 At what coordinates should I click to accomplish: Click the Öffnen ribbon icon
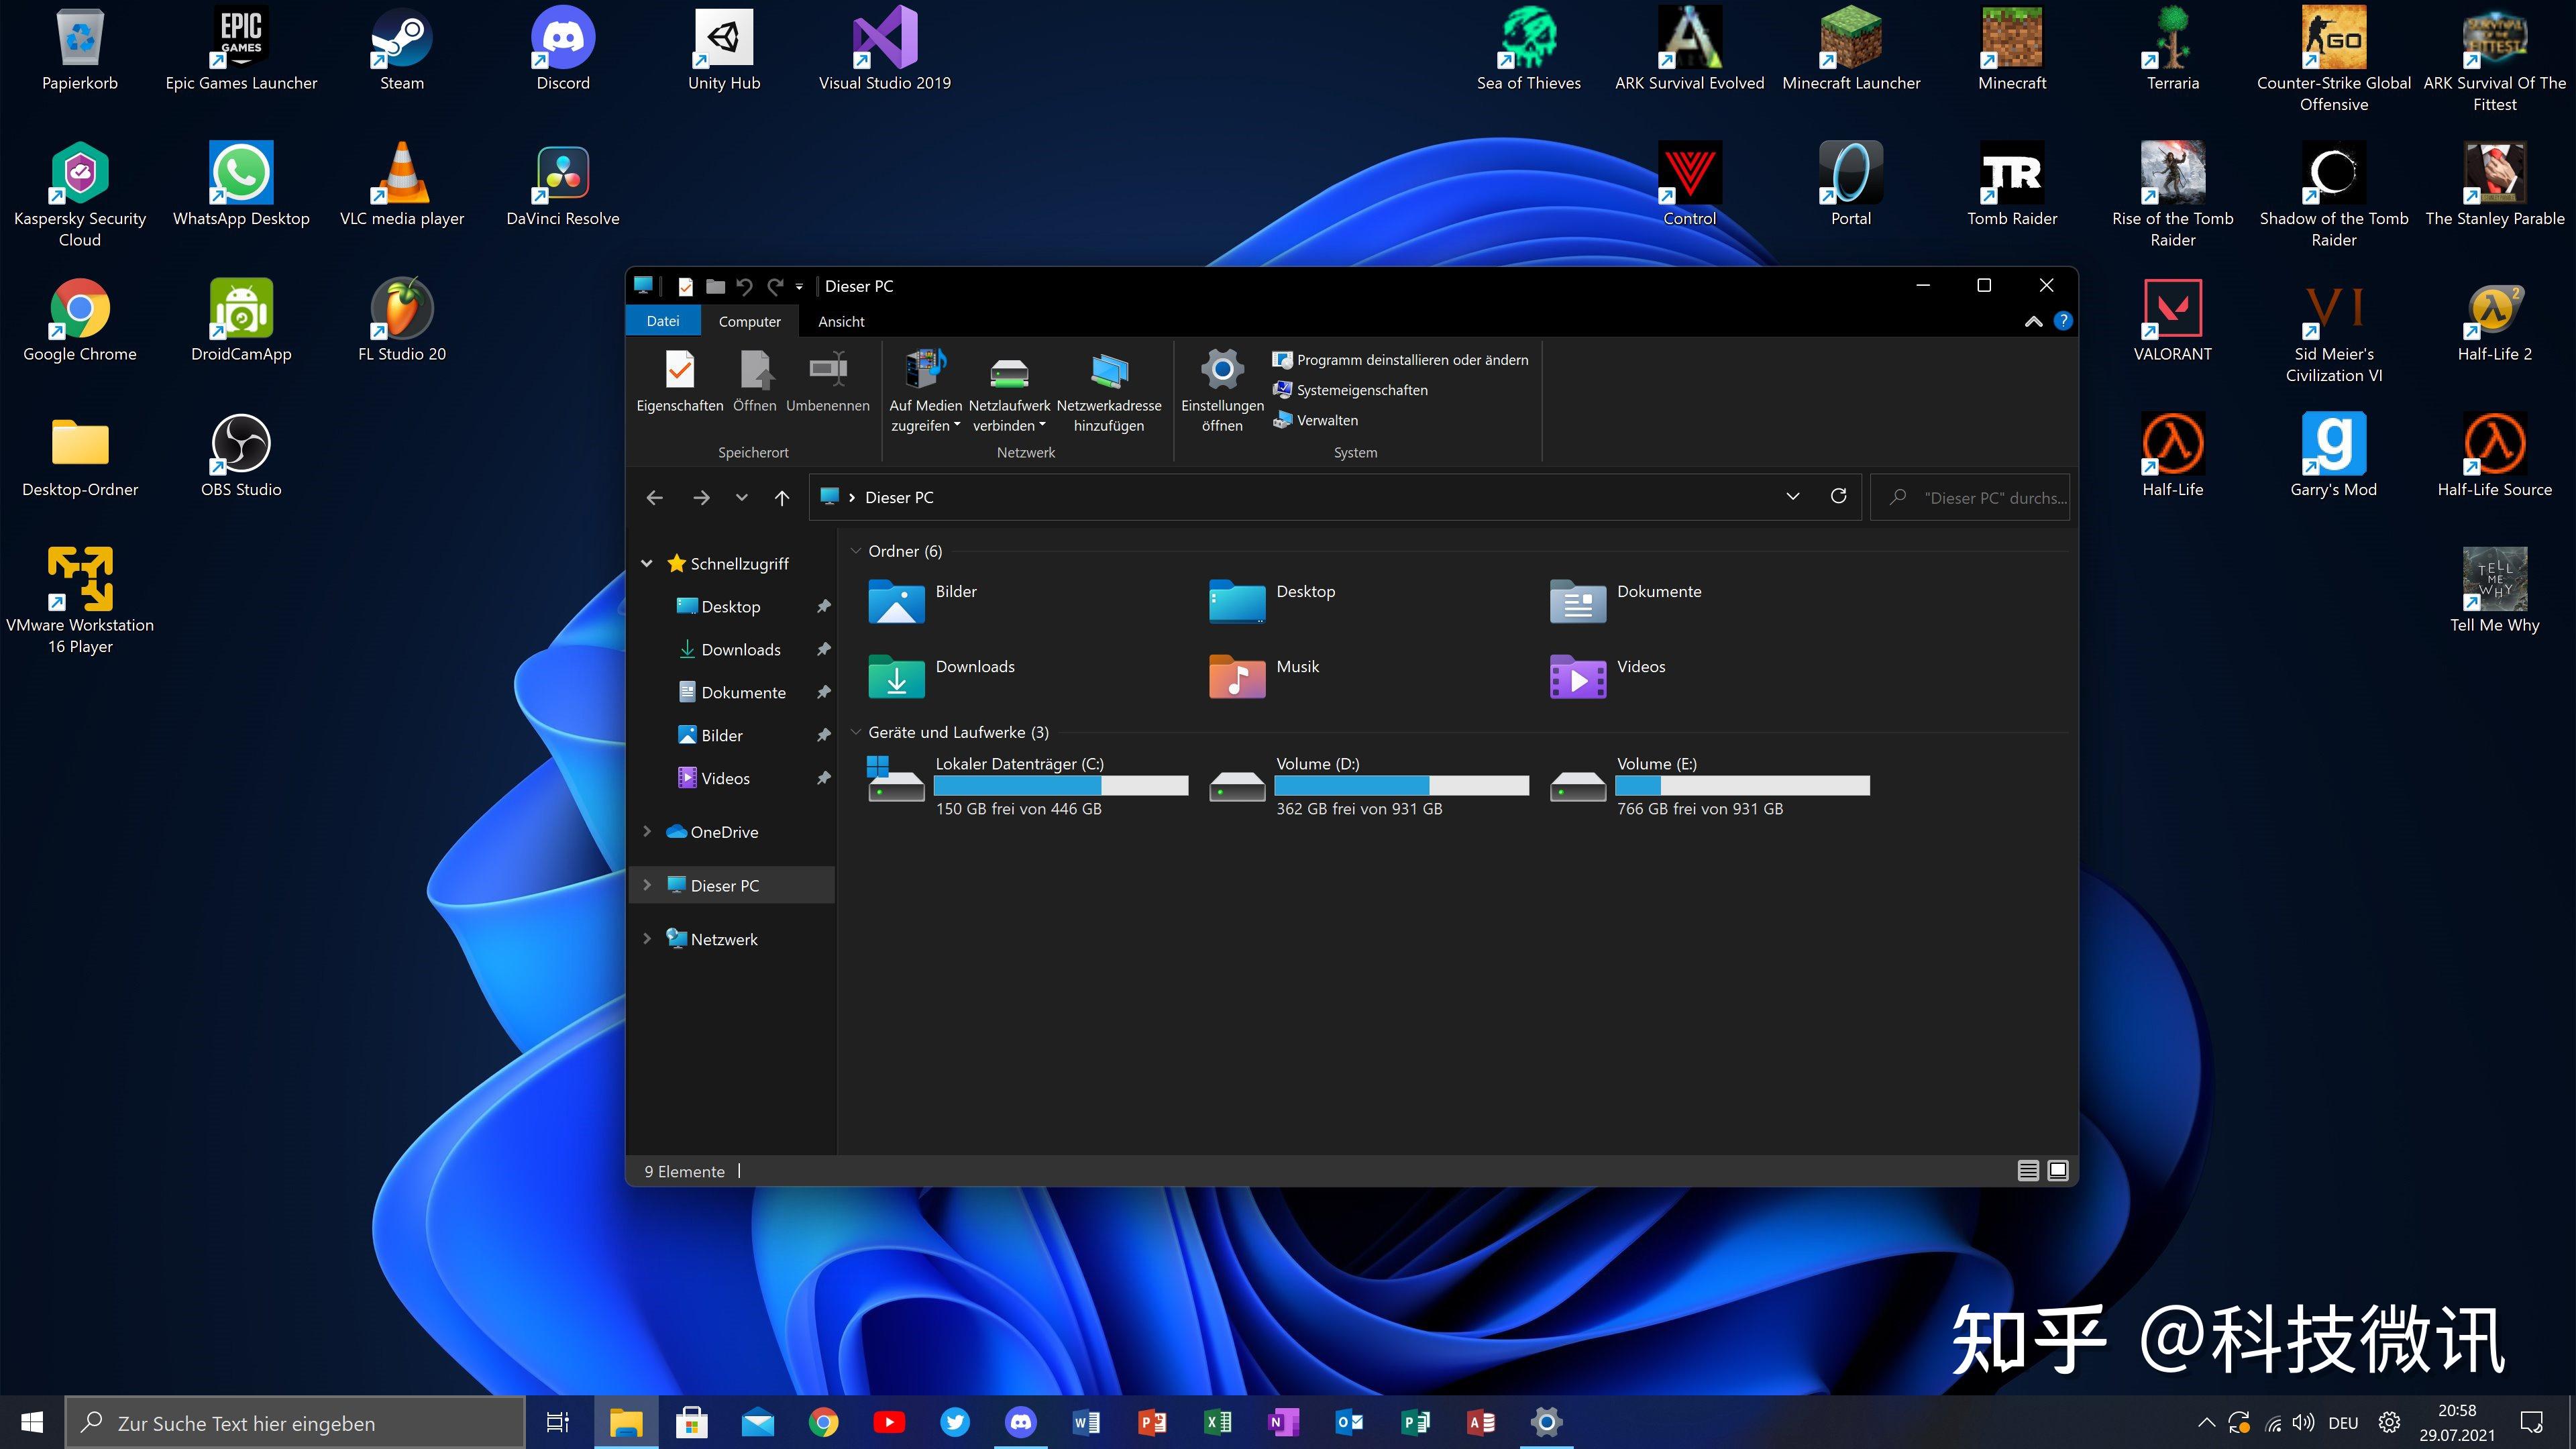pyautogui.click(x=754, y=380)
